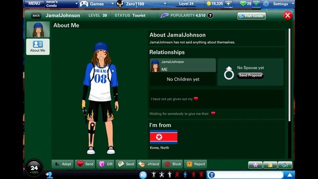Click the Send Proposal button

pos(250,75)
